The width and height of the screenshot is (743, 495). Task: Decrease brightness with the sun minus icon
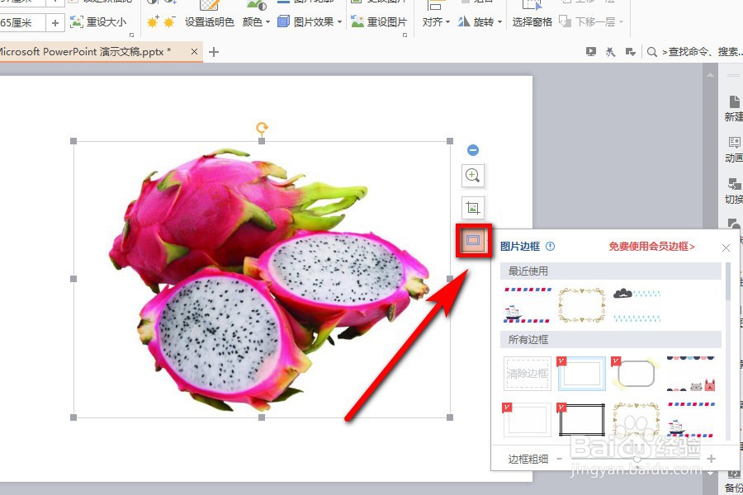click(168, 21)
